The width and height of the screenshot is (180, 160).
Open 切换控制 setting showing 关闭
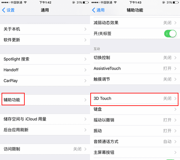(135, 57)
